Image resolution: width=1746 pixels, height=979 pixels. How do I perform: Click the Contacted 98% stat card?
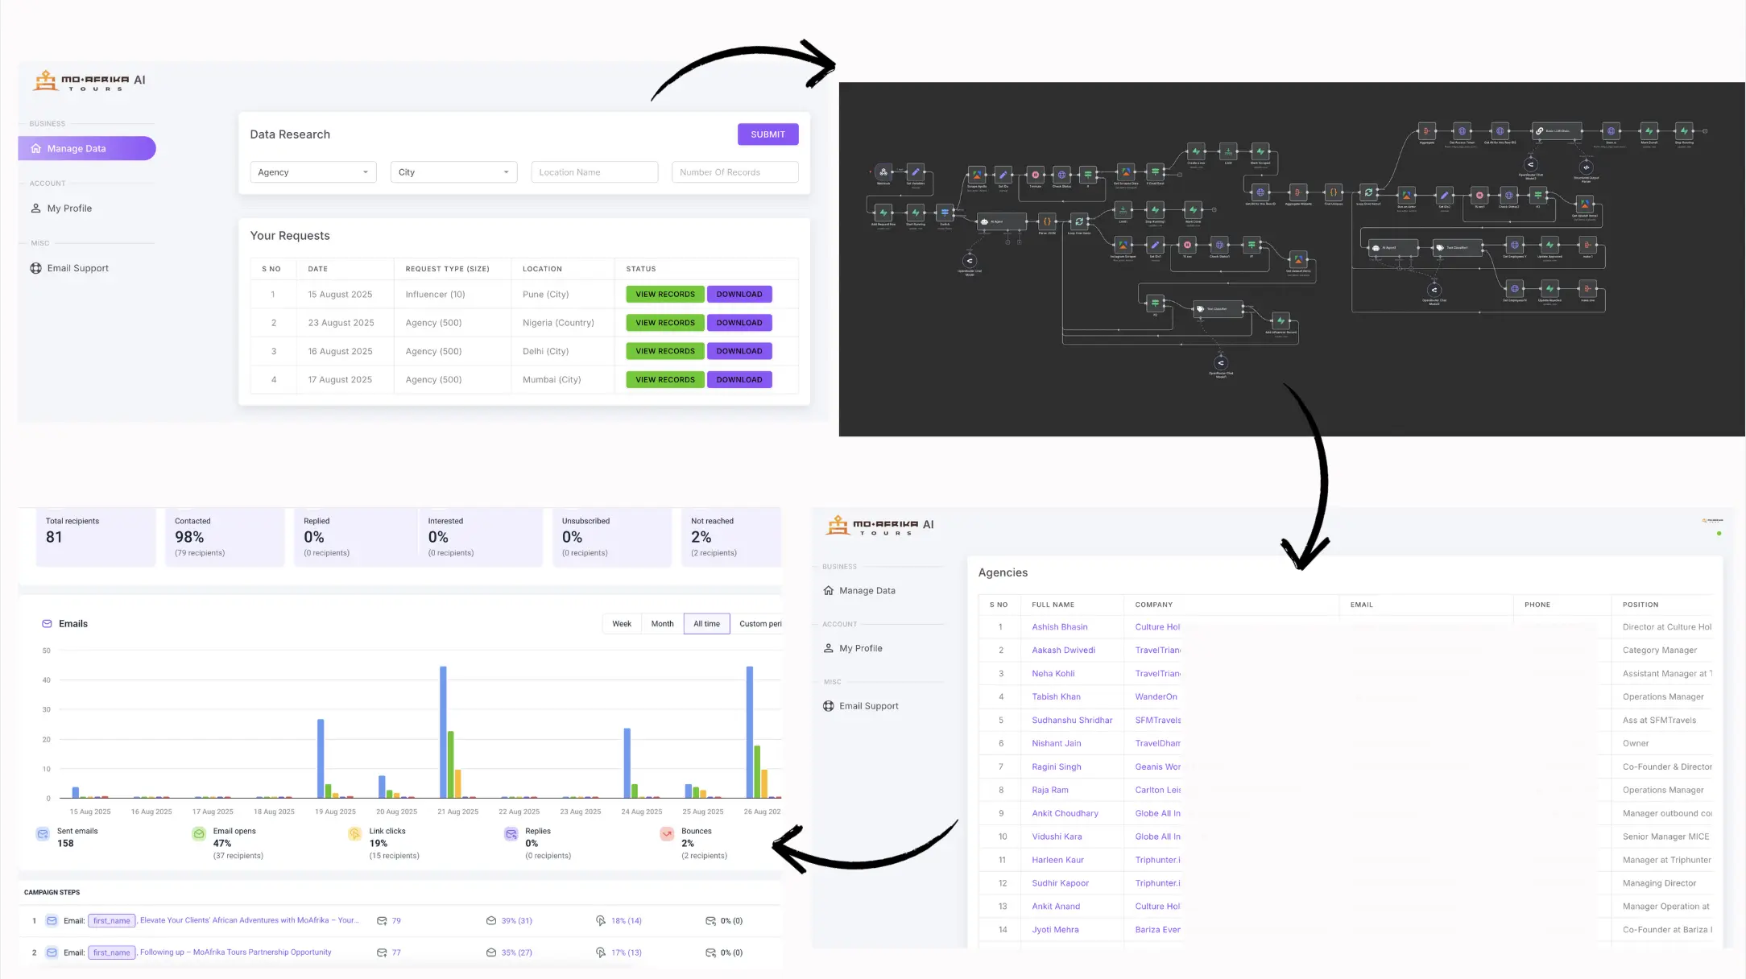point(225,537)
